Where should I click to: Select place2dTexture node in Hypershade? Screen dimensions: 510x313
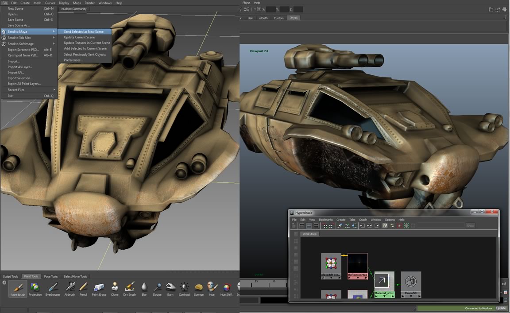(331, 266)
